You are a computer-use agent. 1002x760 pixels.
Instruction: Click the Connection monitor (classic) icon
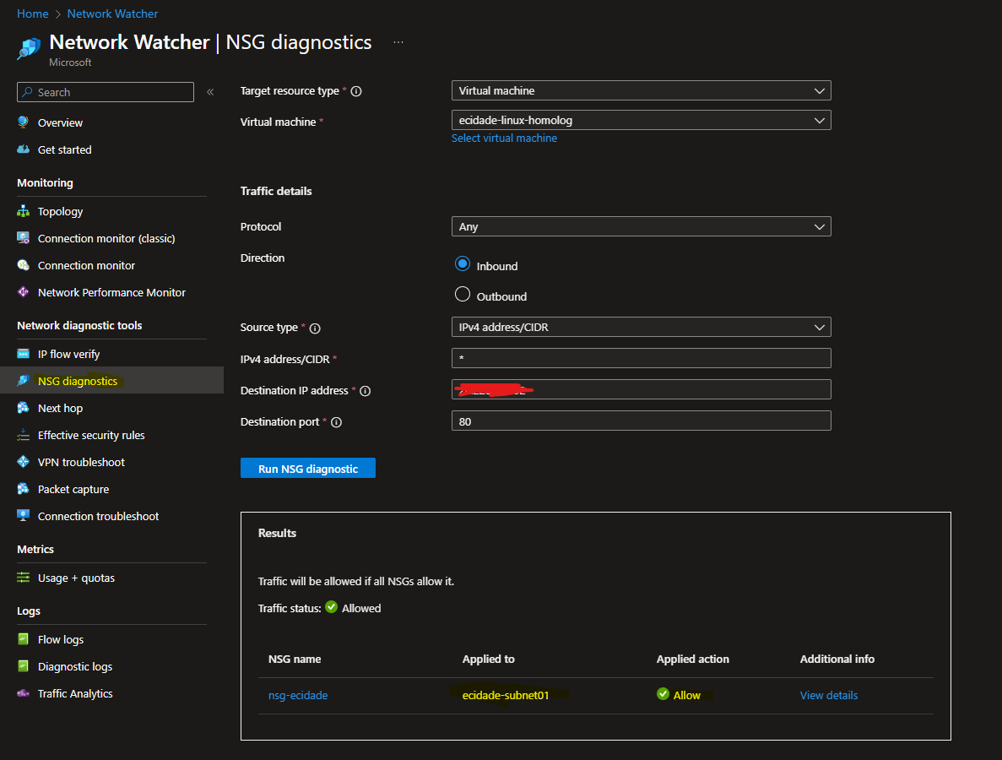pyautogui.click(x=23, y=238)
